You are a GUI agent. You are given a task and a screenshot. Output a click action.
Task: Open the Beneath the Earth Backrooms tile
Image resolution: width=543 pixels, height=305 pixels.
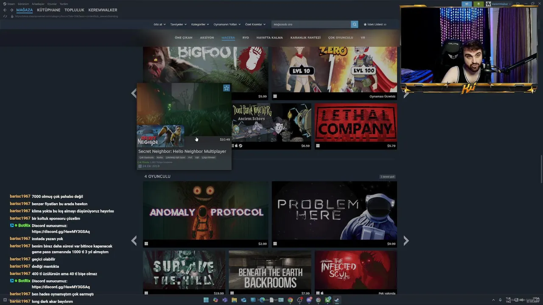[270, 273]
